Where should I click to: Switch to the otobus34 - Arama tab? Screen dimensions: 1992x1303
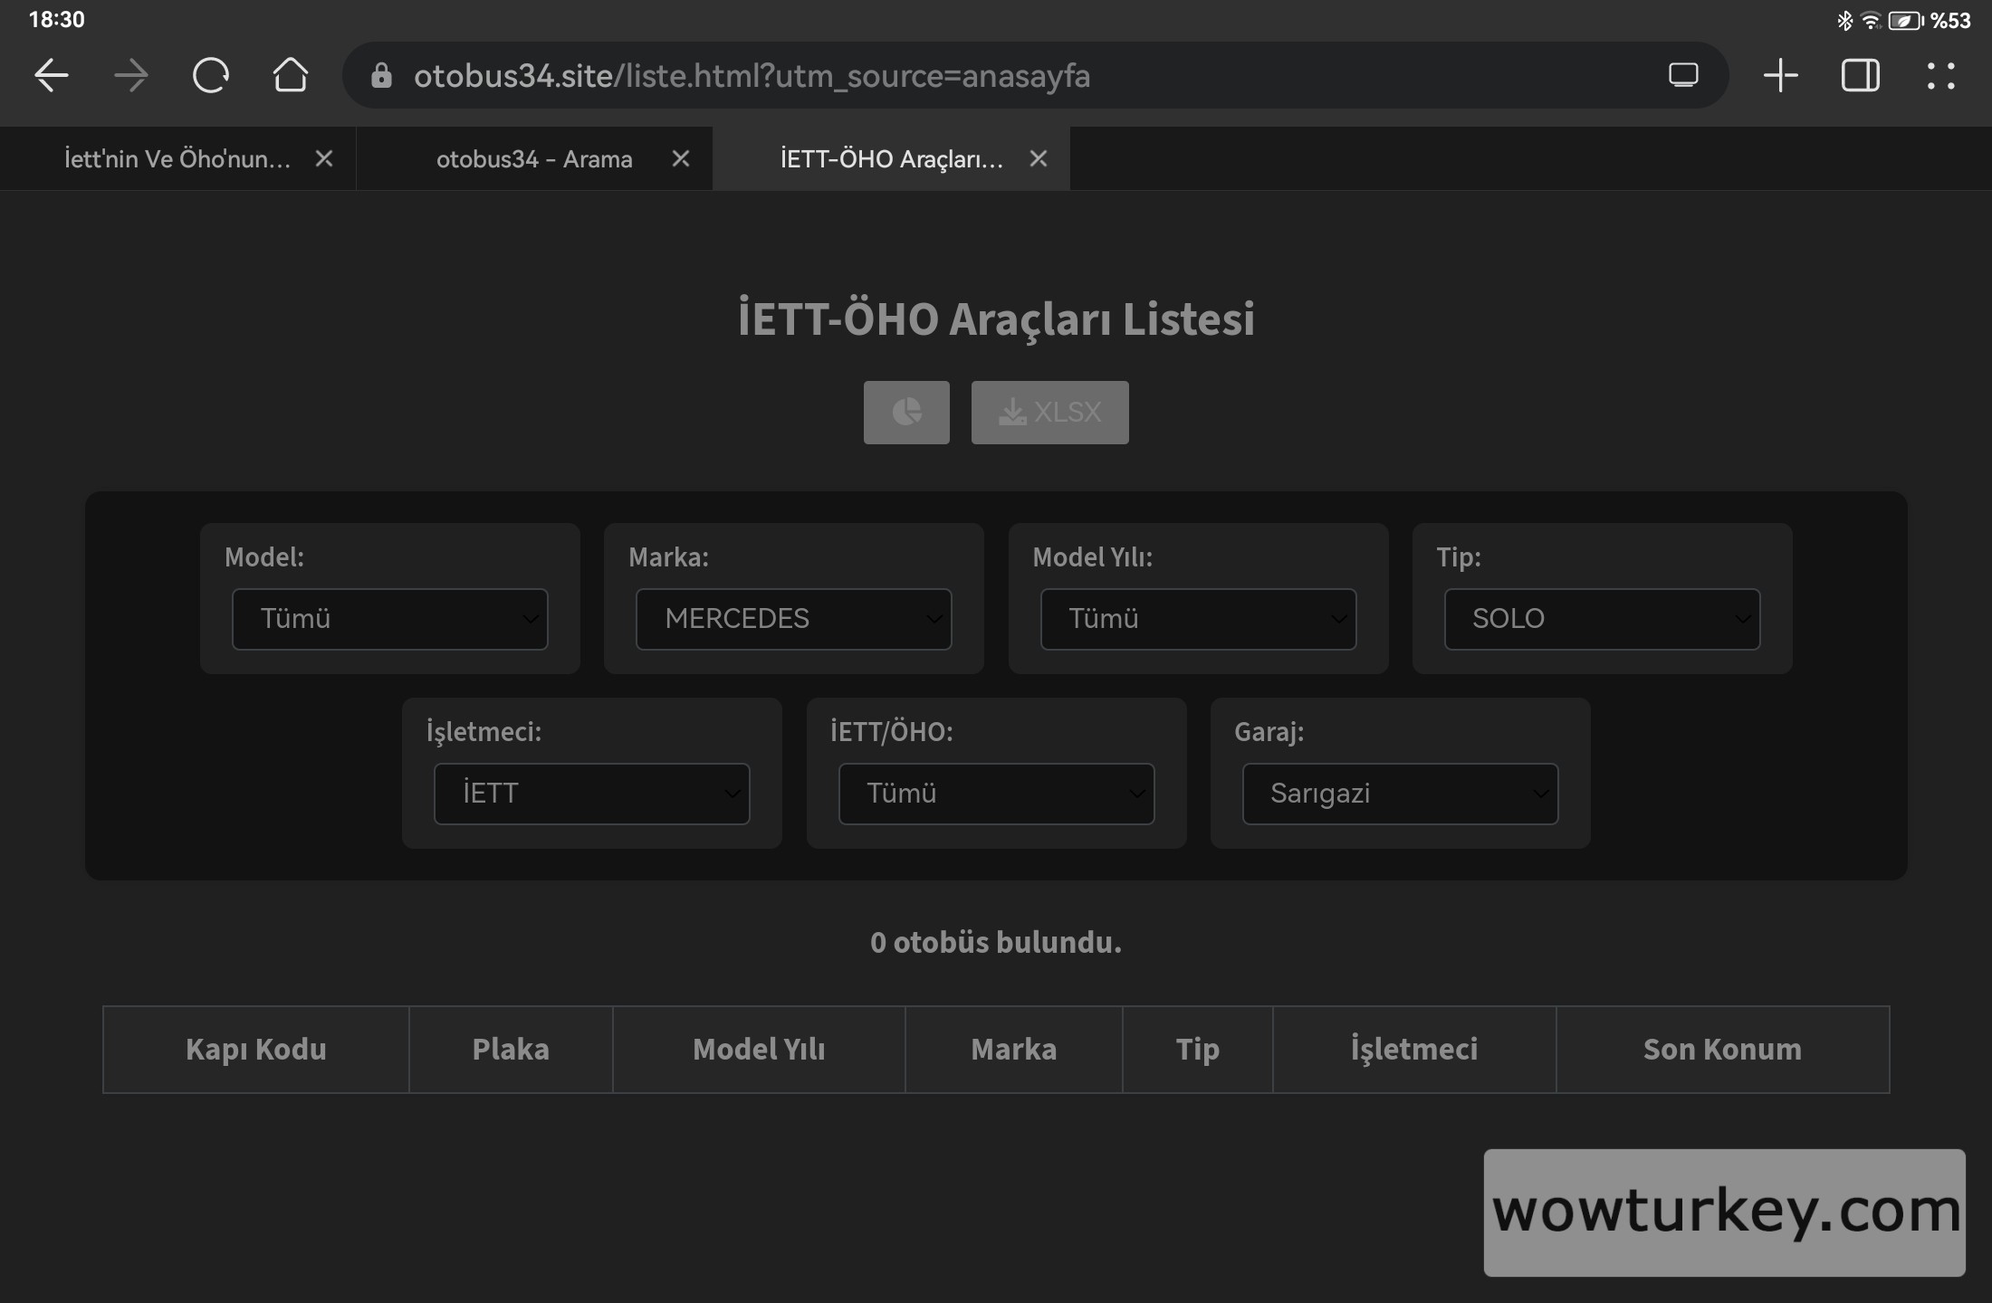pos(534,159)
